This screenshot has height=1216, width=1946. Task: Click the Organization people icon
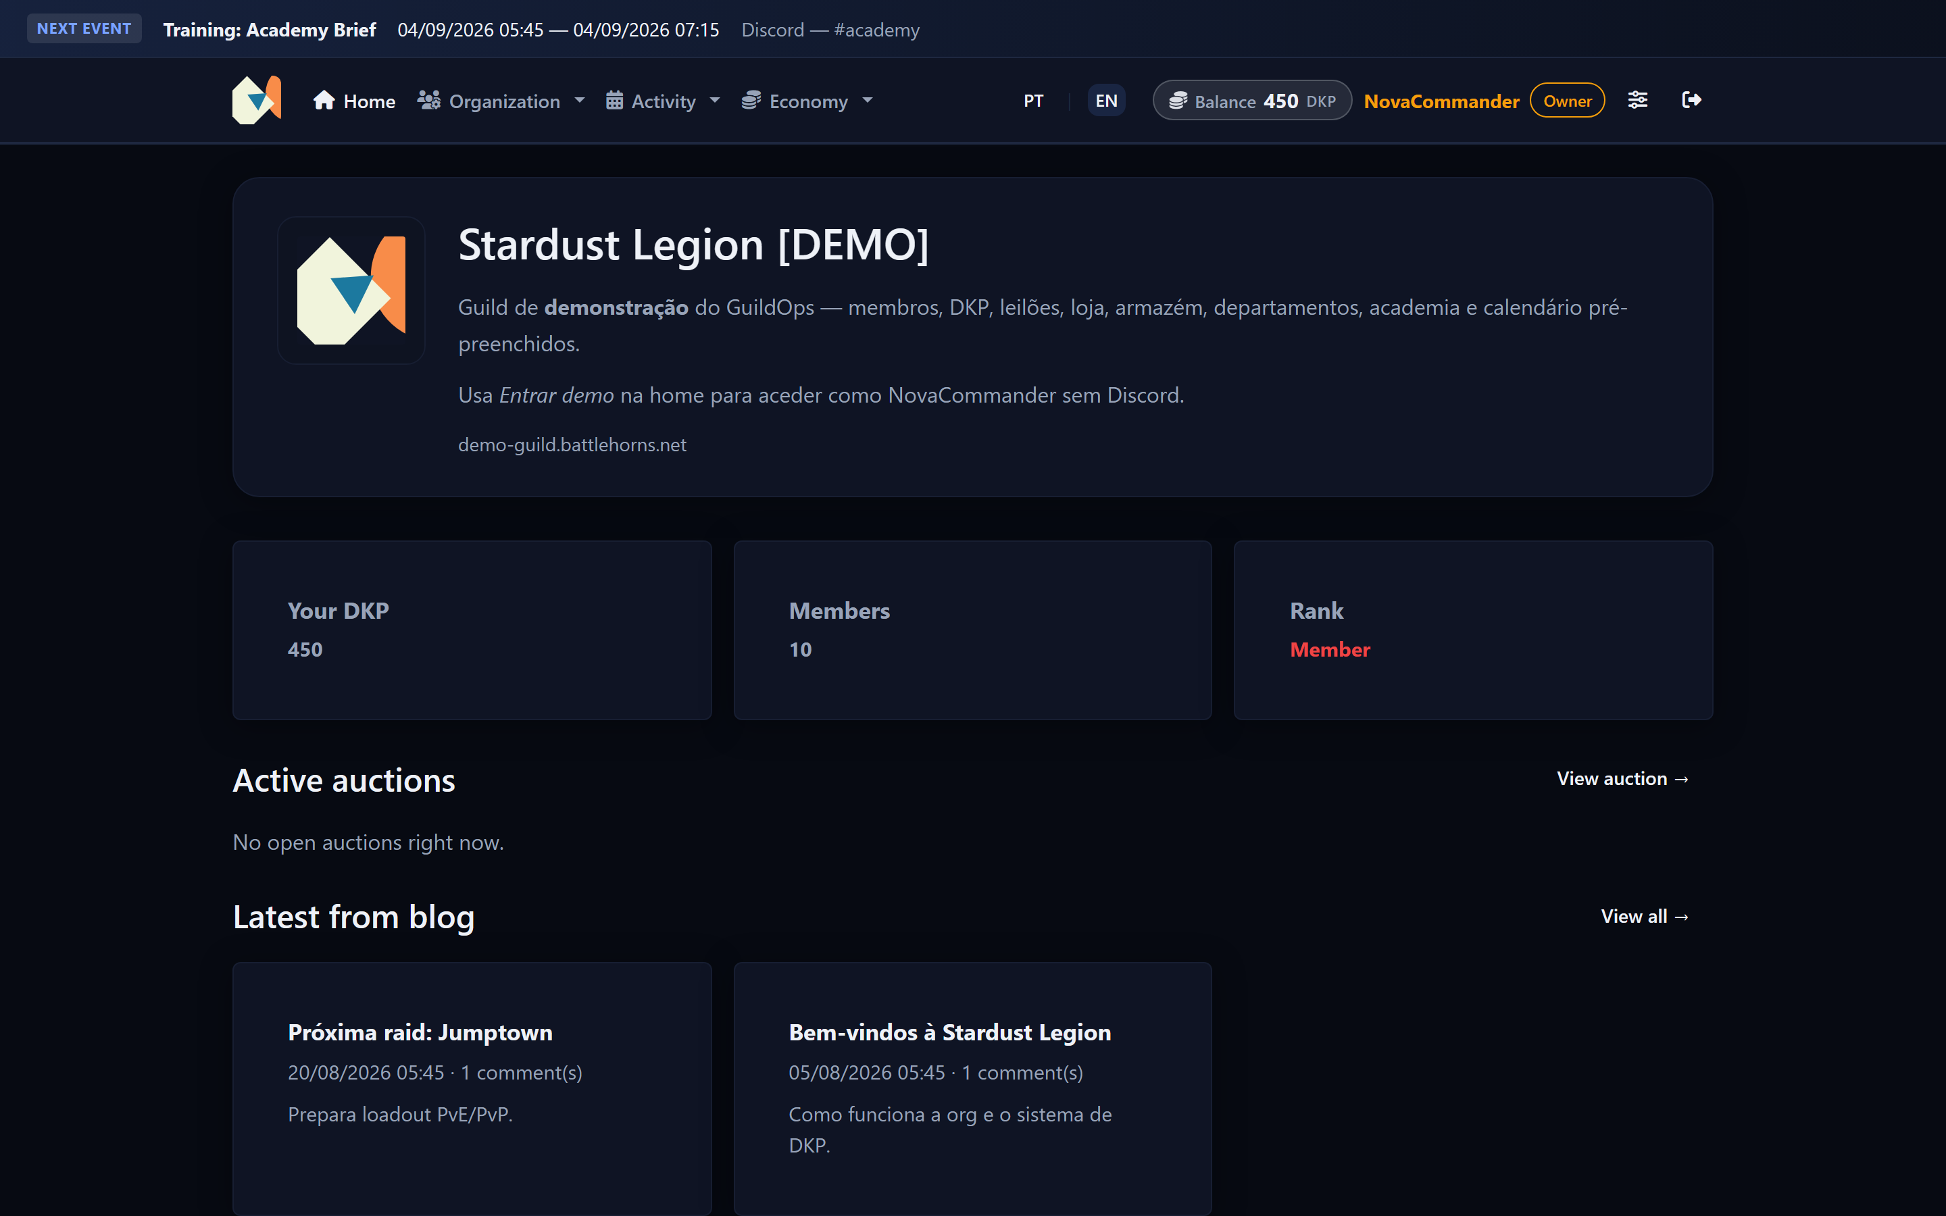pyautogui.click(x=428, y=100)
